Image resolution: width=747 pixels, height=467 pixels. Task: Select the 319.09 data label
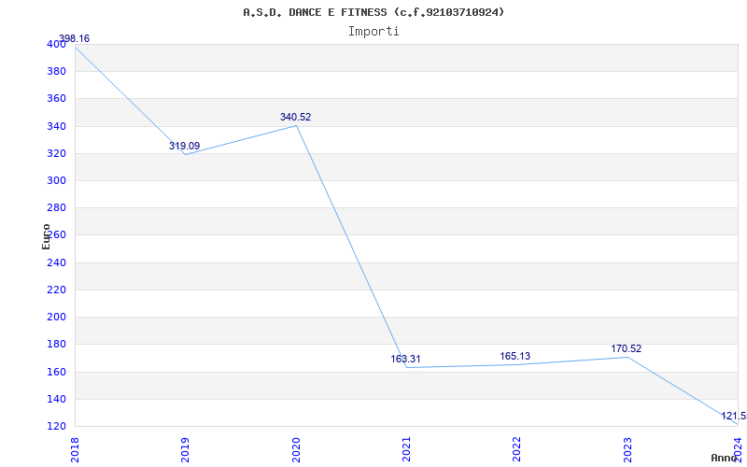[184, 146]
